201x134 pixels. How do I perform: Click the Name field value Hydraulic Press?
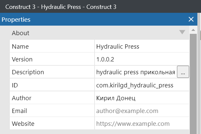(x=142, y=46)
